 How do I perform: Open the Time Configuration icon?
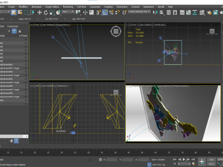coord(194,164)
